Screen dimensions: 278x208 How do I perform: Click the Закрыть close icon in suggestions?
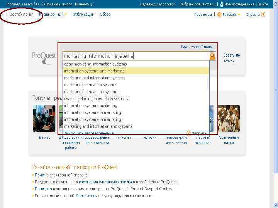point(189,133)
